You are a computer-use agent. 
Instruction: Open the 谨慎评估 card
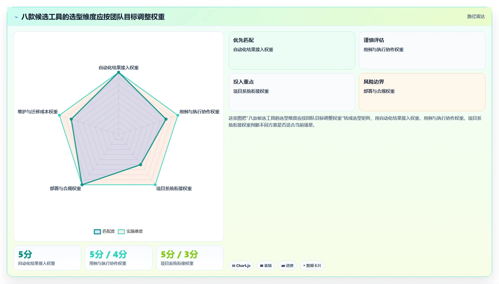422,51
